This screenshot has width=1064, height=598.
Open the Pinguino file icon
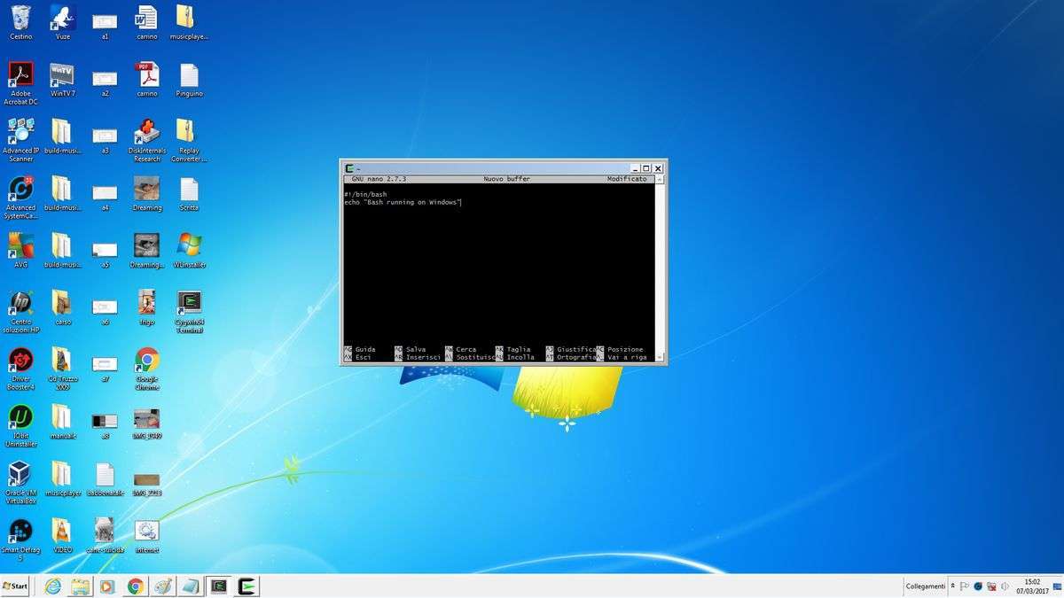tap(189, 80)
